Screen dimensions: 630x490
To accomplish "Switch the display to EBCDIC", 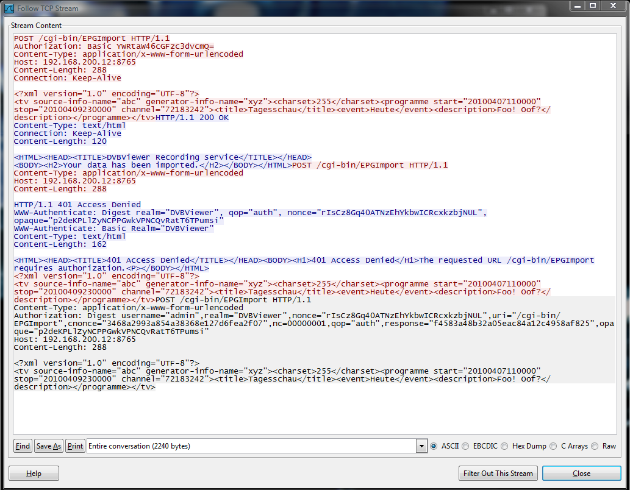I will (466, 446).
